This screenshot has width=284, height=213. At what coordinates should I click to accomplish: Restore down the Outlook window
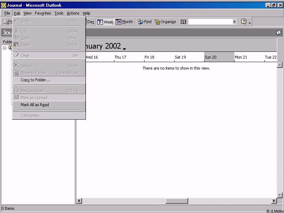tap(274, 5)
